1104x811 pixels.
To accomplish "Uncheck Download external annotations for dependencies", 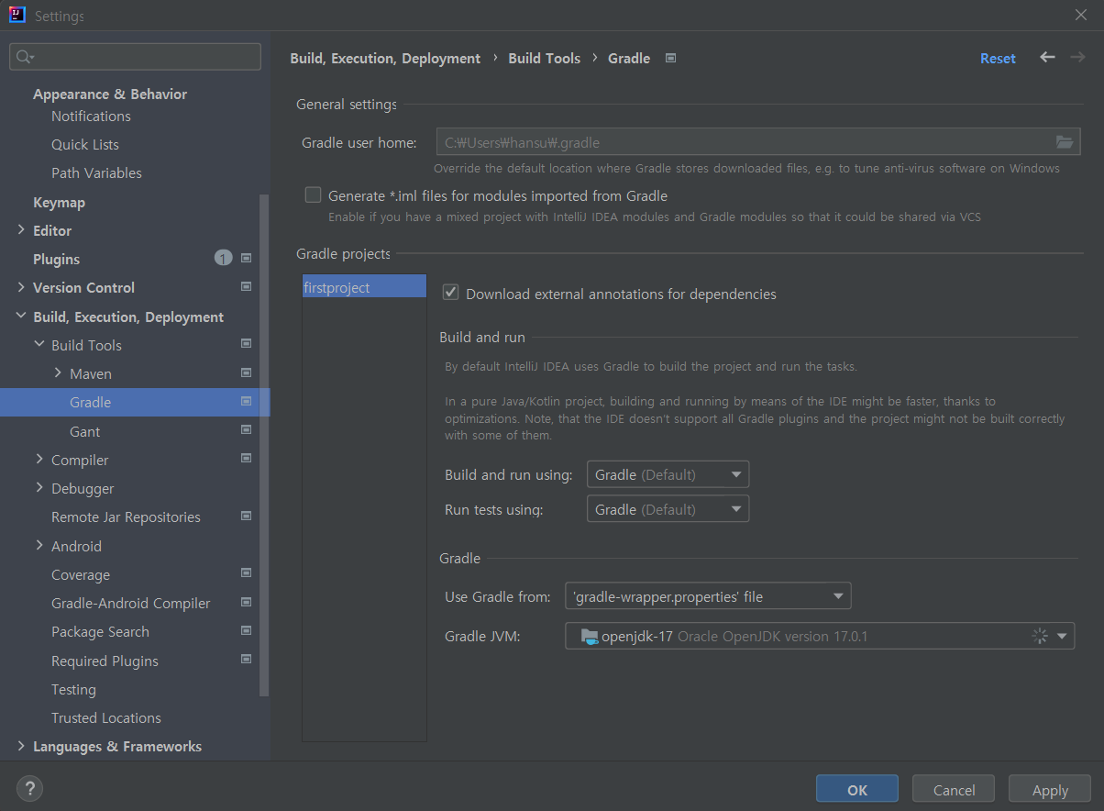I will coord(450,293).
